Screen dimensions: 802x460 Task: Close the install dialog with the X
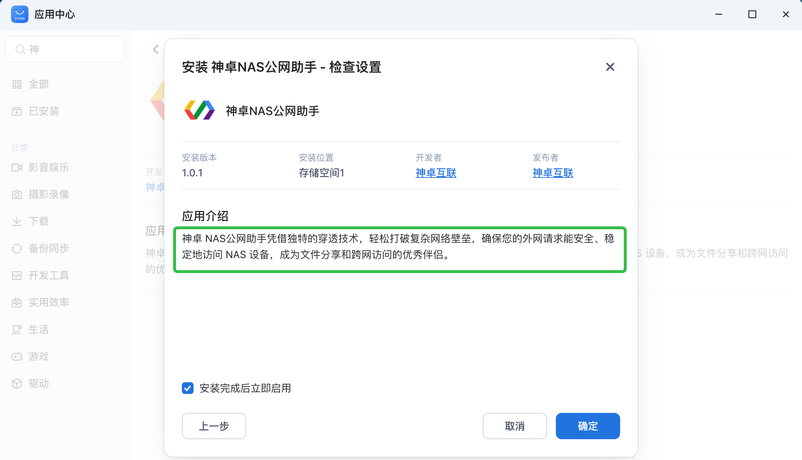(610, 67)
